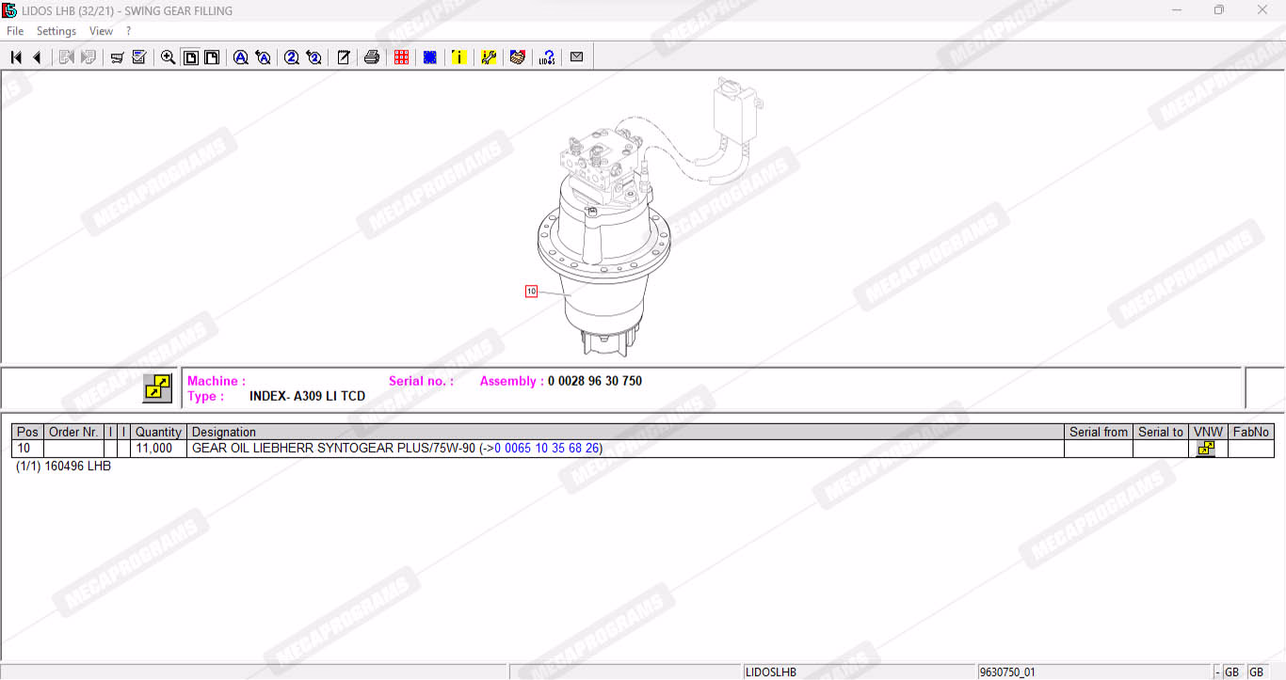Viewport: 1286px width, 680px height.
Task: Click the Order Nr. column header
Action: click(73, 433)
